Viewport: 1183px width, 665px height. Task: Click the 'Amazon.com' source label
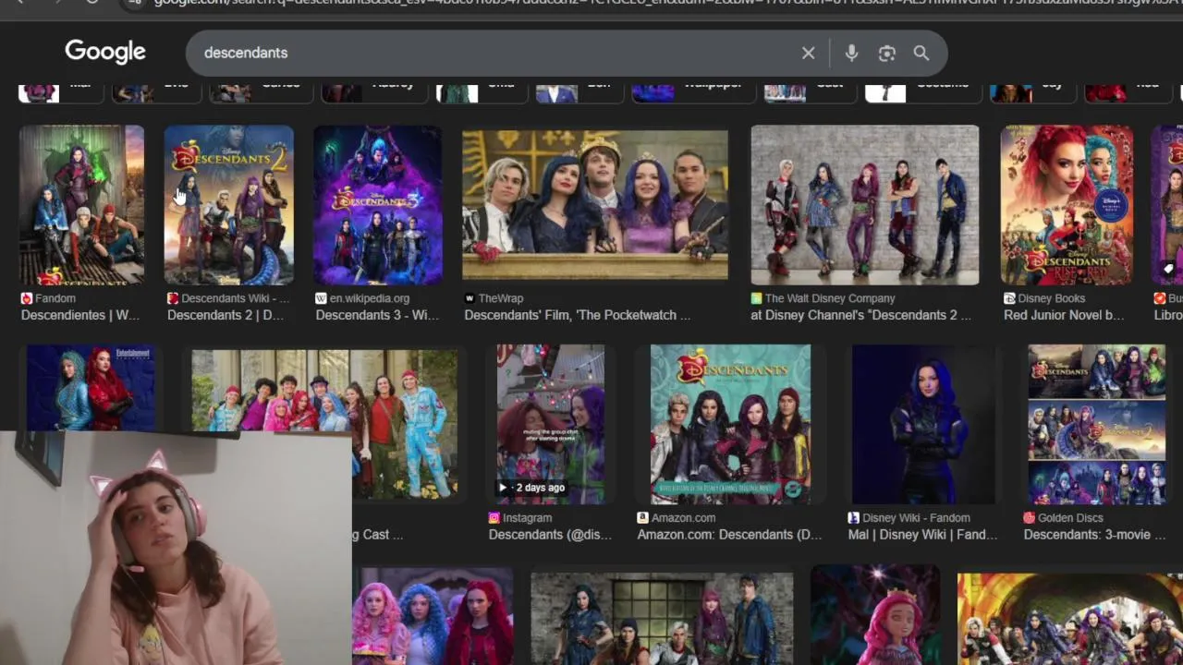[x=683, y=518]
